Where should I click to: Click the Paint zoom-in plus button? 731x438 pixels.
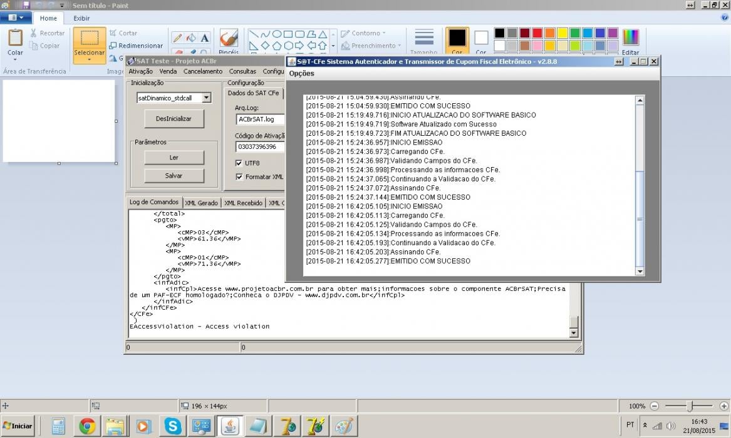coord(723,406)
